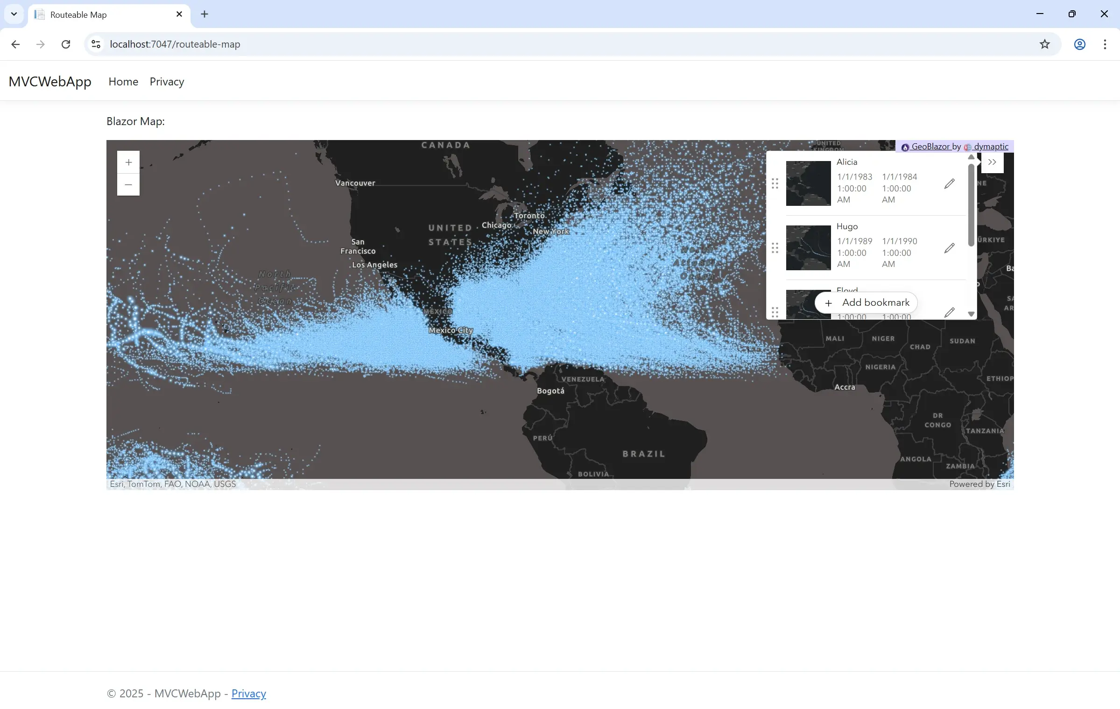Open the Privacy link in the footer
Screen dimensions: 1120x709
pos(248,694)
